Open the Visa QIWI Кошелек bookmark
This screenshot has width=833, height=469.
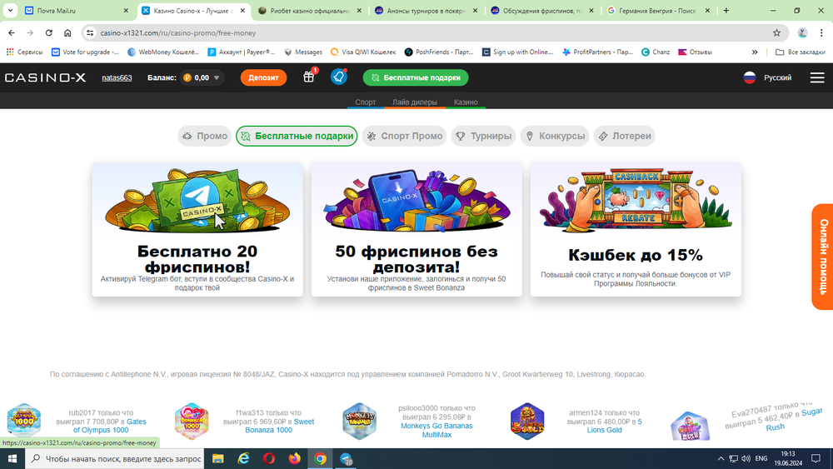(363, 52)
